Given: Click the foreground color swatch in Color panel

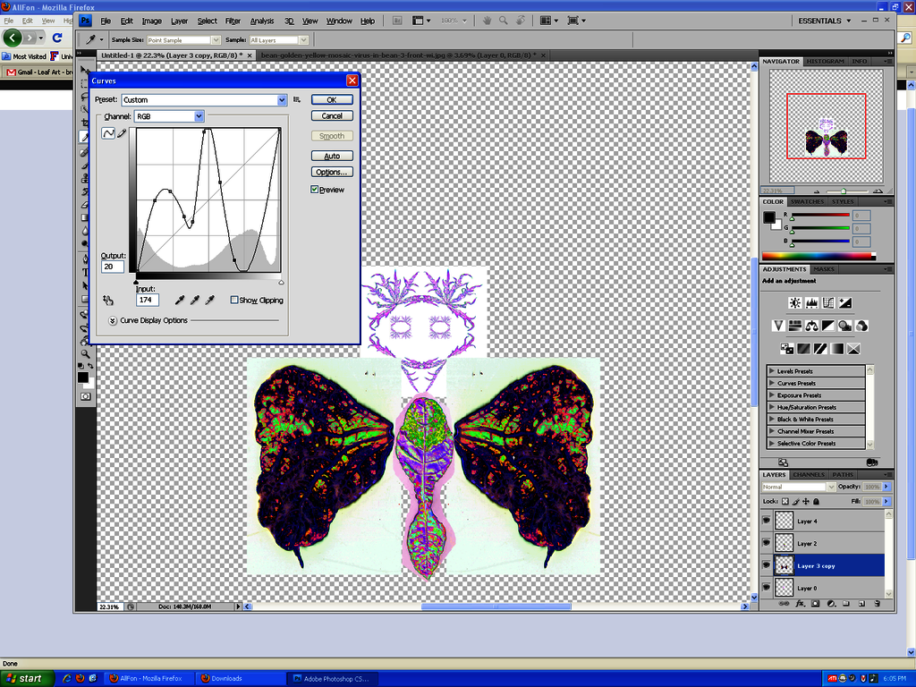Looking at the screenshot, I should [x=769, y=217].
